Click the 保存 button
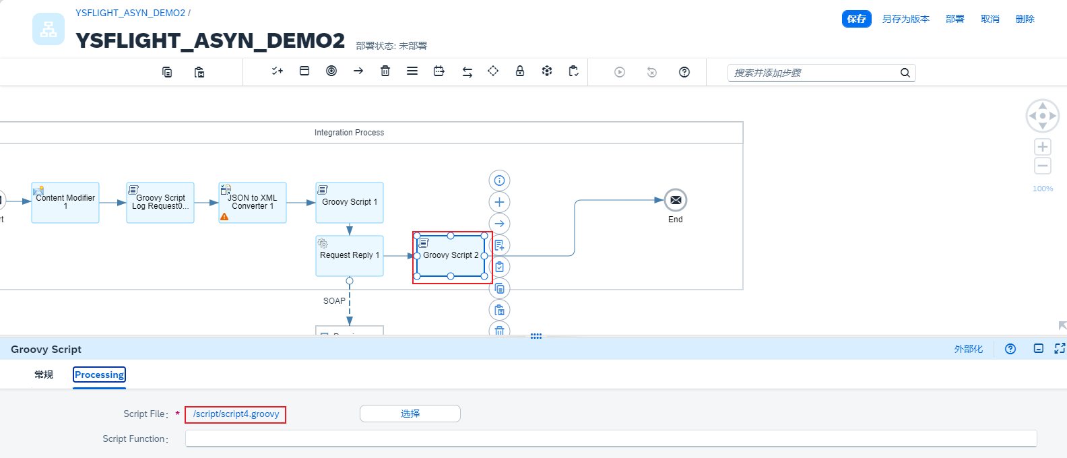Viewport: 1067px width, 458px height. pos(856,19)
